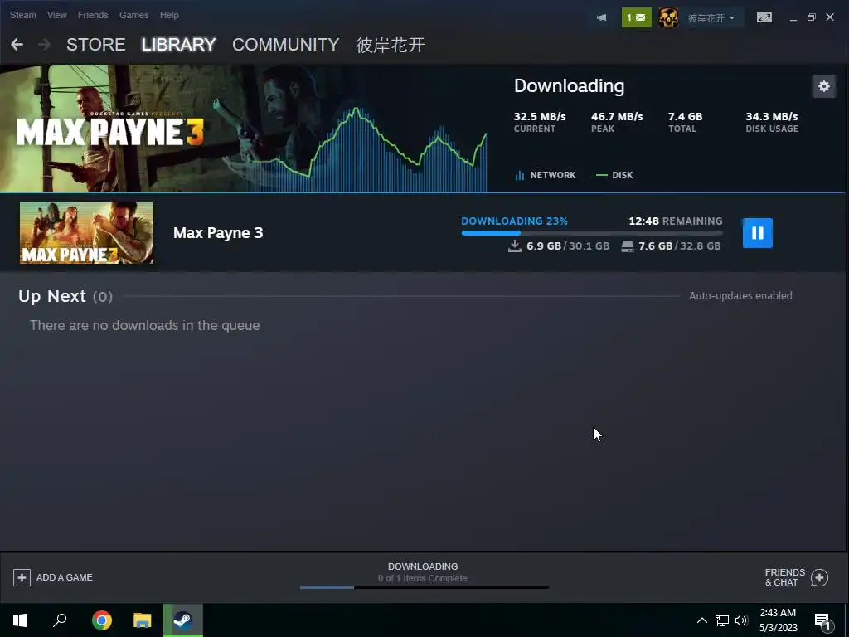This screenshot has width=849, height=637.
Task: Go back with the left arrow
Action: pos(17,45)
